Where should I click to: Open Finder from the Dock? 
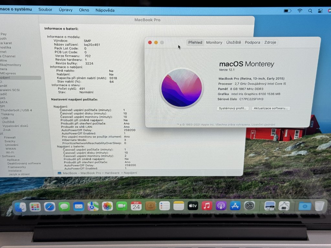pos(21,207)
